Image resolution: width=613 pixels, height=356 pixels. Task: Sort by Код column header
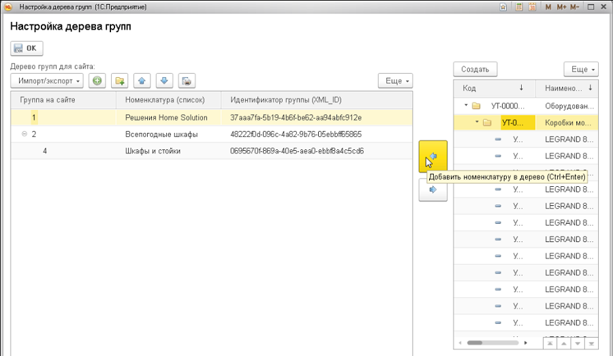[494, 88]
